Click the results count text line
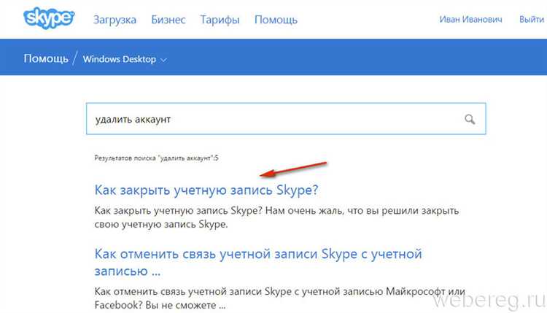 tap(156, 158)
